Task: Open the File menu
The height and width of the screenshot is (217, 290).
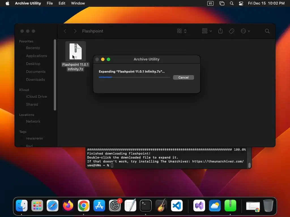Action: pyautogui.click(x=50, y=3)
